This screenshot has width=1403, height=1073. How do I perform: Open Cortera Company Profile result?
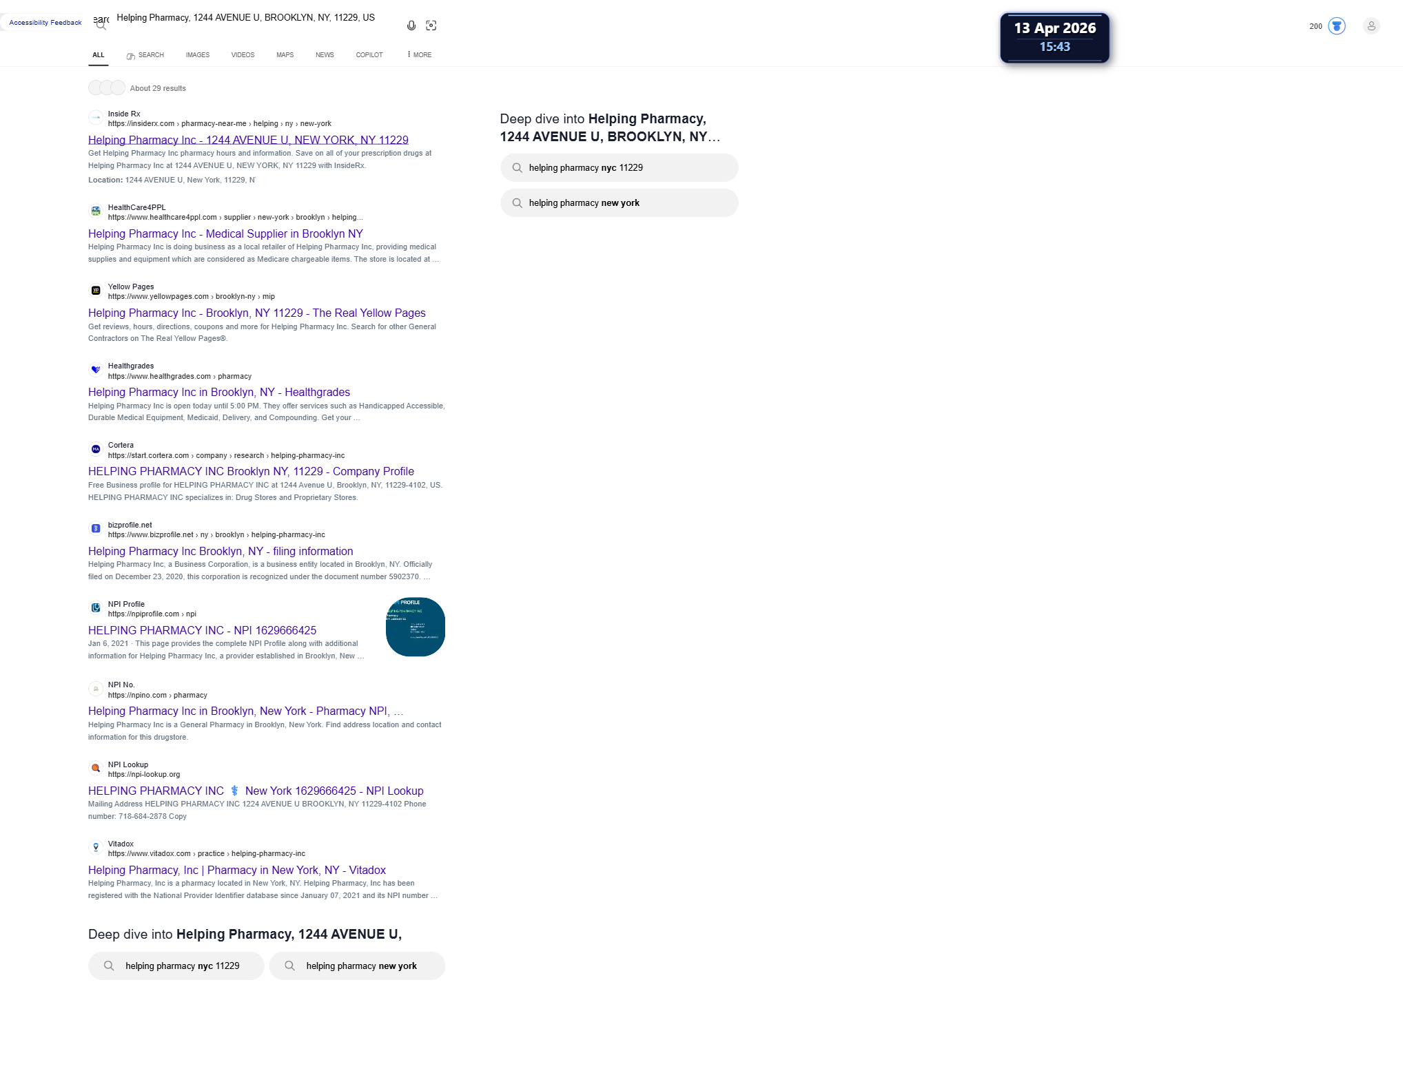(x=251, y=472)
